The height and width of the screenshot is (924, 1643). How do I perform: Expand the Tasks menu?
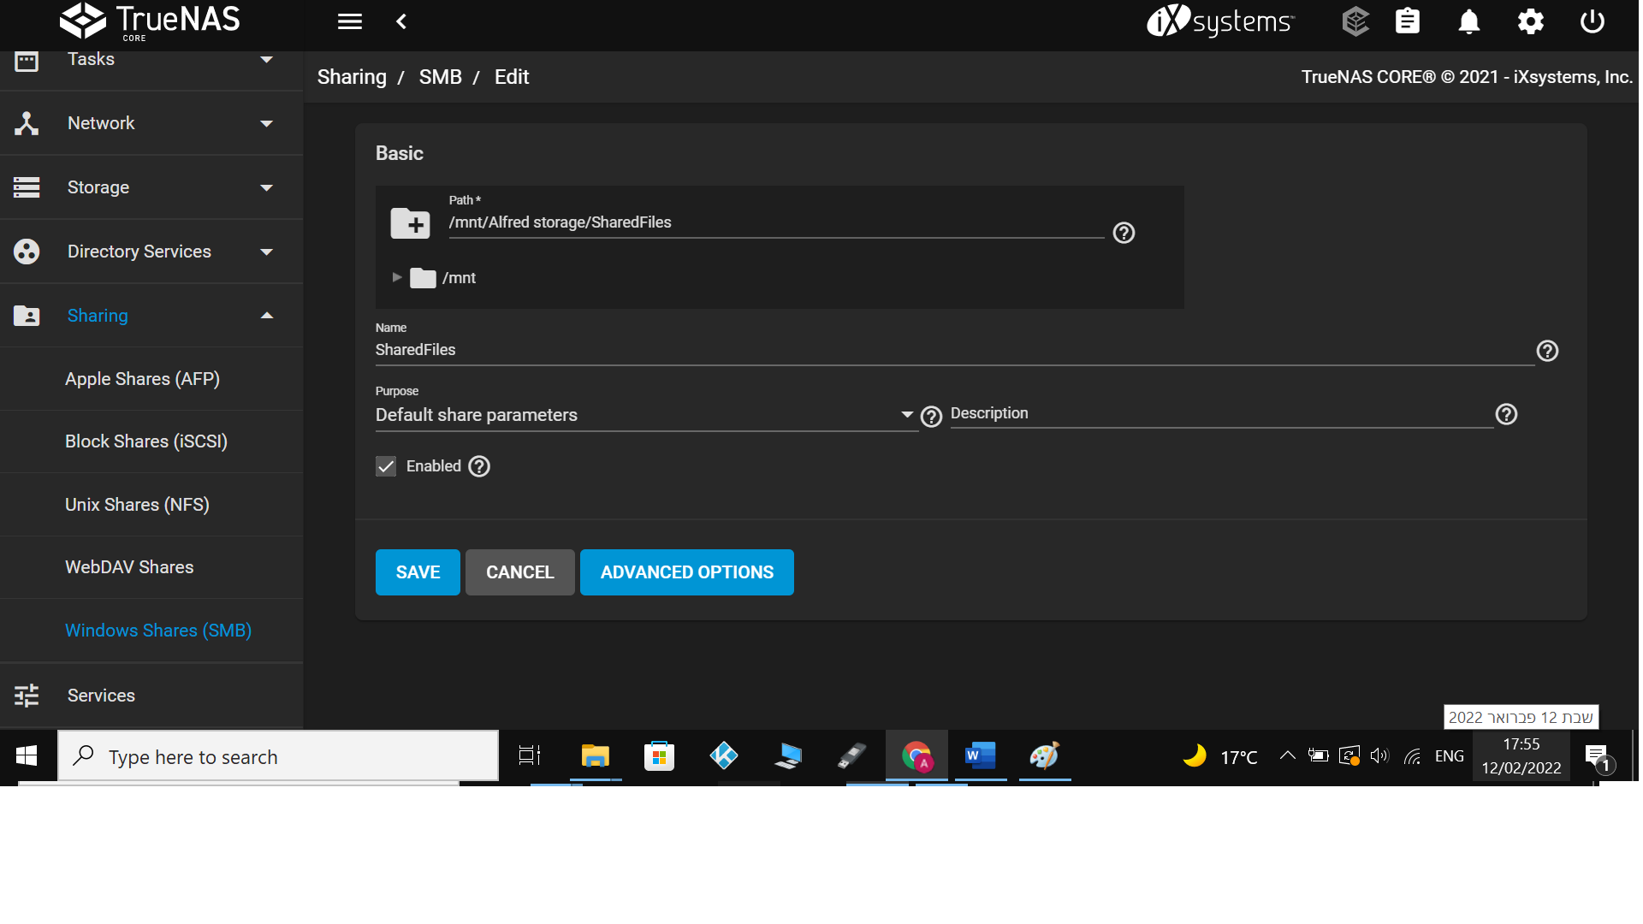[151, 59]
